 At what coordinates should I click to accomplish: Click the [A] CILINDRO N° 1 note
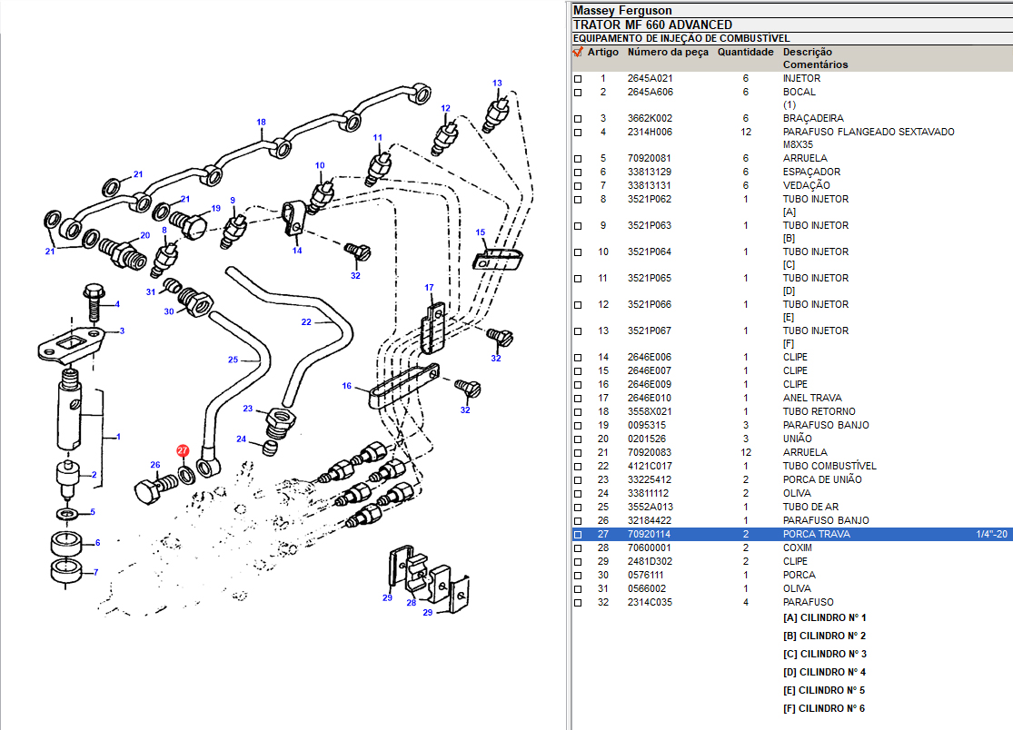824,618
